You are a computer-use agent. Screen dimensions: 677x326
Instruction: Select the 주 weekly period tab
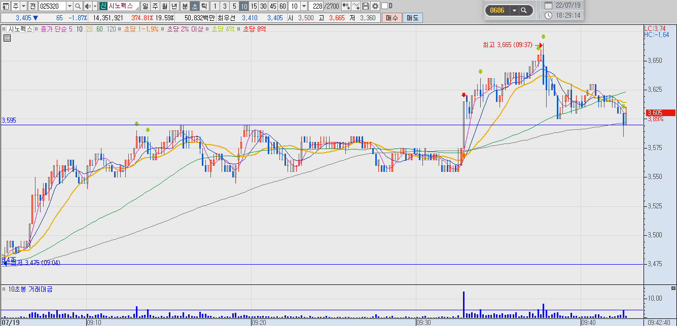click(x=155, y=6)
